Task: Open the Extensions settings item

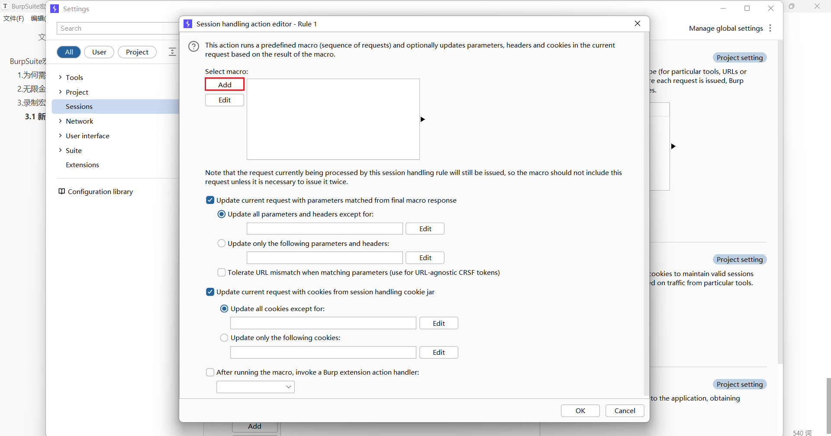Action: click(x=82, y=165)
